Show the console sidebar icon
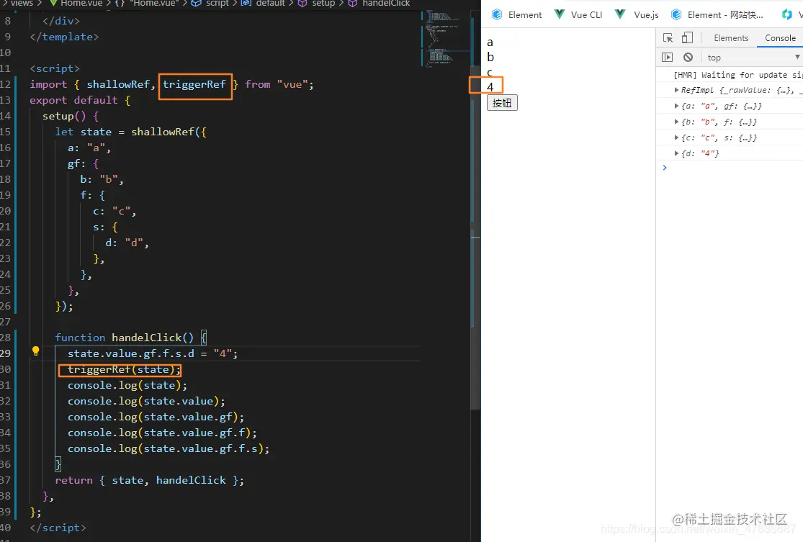 click(x=667, y=58)
